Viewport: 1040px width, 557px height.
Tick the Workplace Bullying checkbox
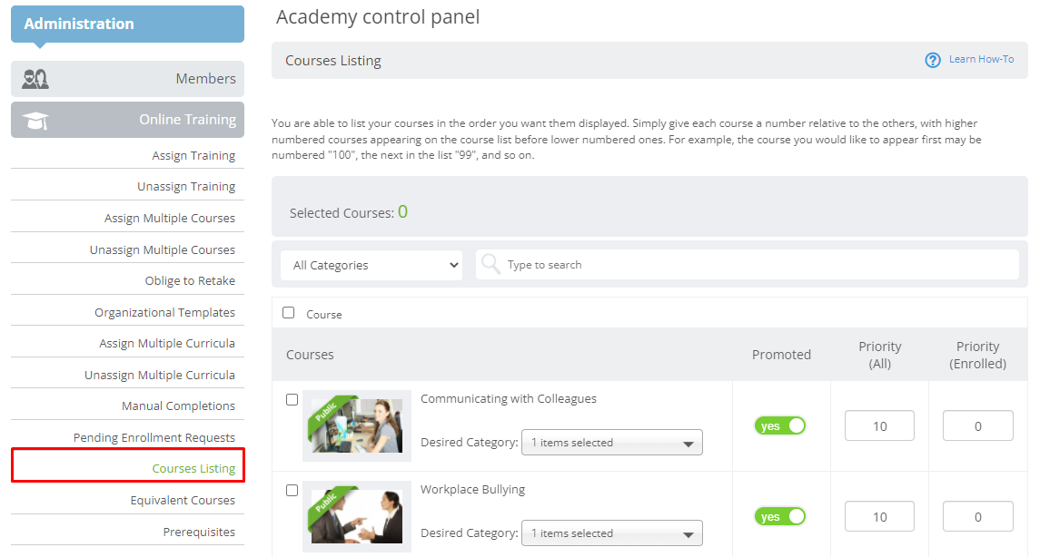coord(292,490)
